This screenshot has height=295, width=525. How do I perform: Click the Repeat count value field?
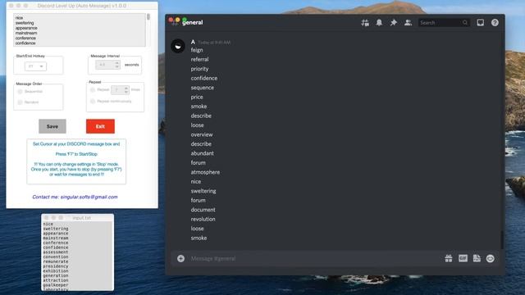click(117, 89)
